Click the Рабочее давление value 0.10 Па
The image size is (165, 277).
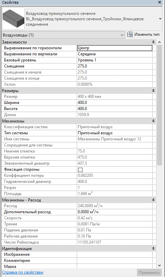pyautogui.click(x=84, y=236)
